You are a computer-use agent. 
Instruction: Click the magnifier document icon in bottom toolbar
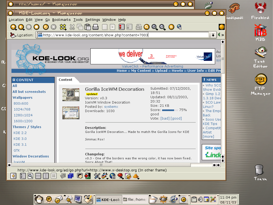[30, 176]
